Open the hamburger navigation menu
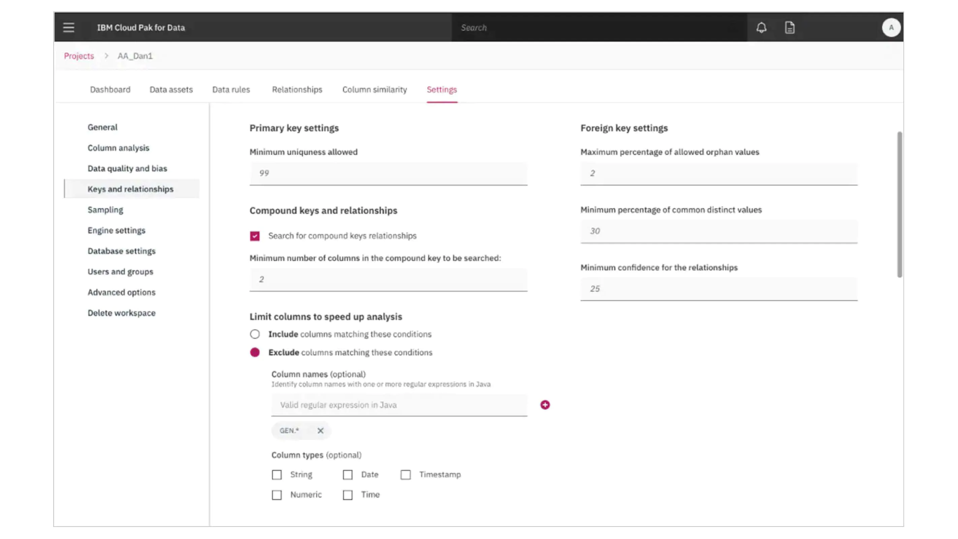The height and width of the screenshot is (539, 958). click(x=68, y=28)
